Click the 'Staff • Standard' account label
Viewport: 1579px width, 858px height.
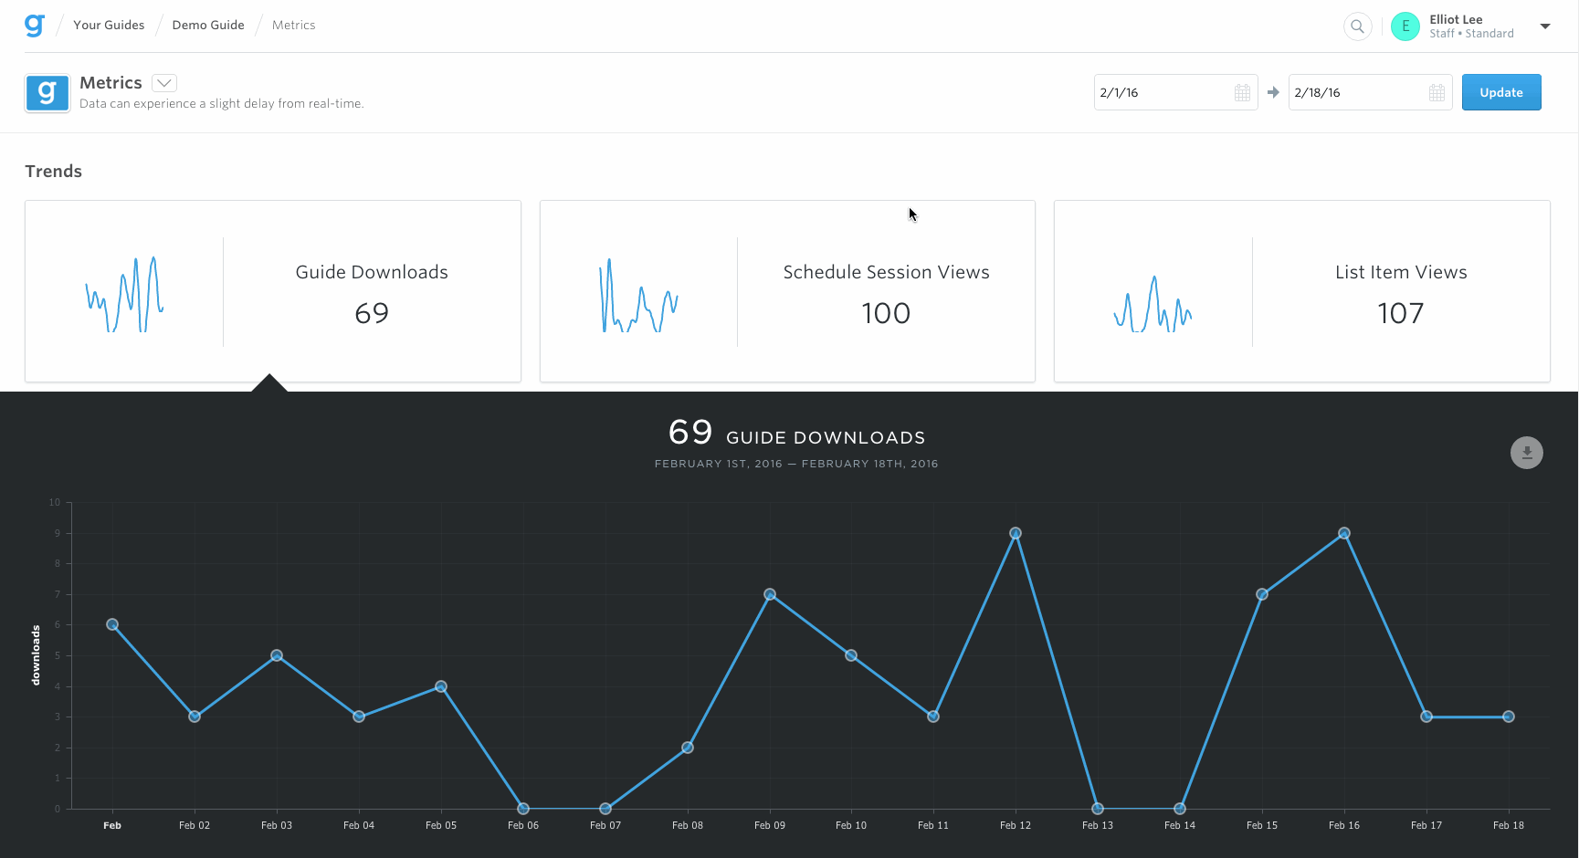pos(1471,34)
